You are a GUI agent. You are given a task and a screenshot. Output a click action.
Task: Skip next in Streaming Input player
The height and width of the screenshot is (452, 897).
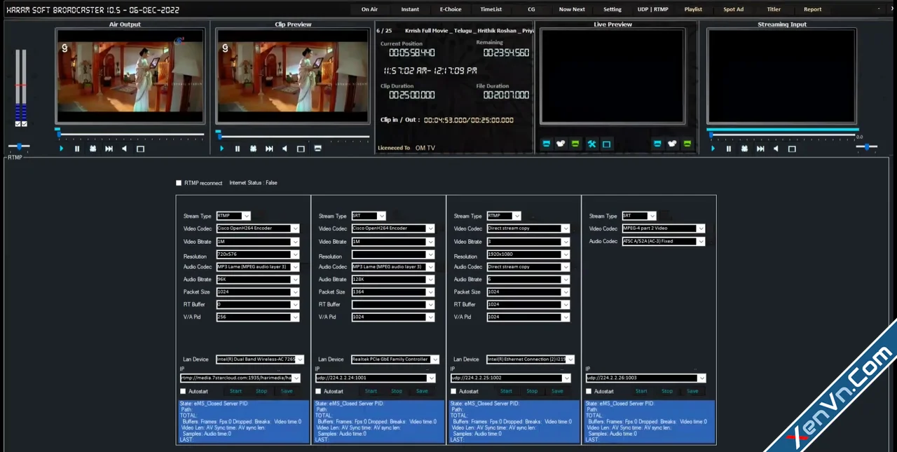tap(760, 149)
